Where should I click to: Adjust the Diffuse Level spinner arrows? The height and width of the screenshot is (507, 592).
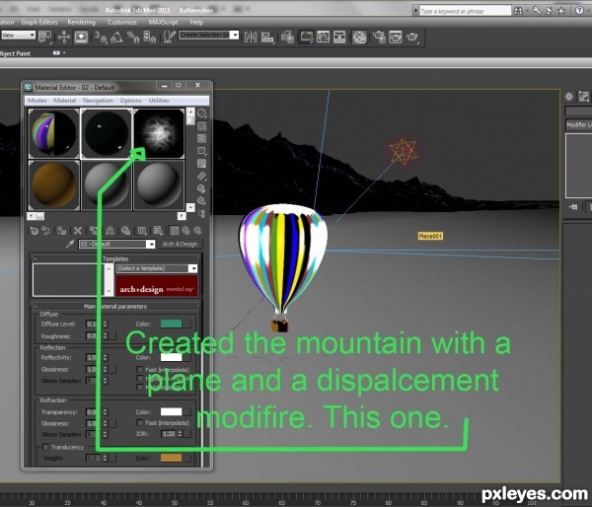pyautogui.click(x=106, y=324)
